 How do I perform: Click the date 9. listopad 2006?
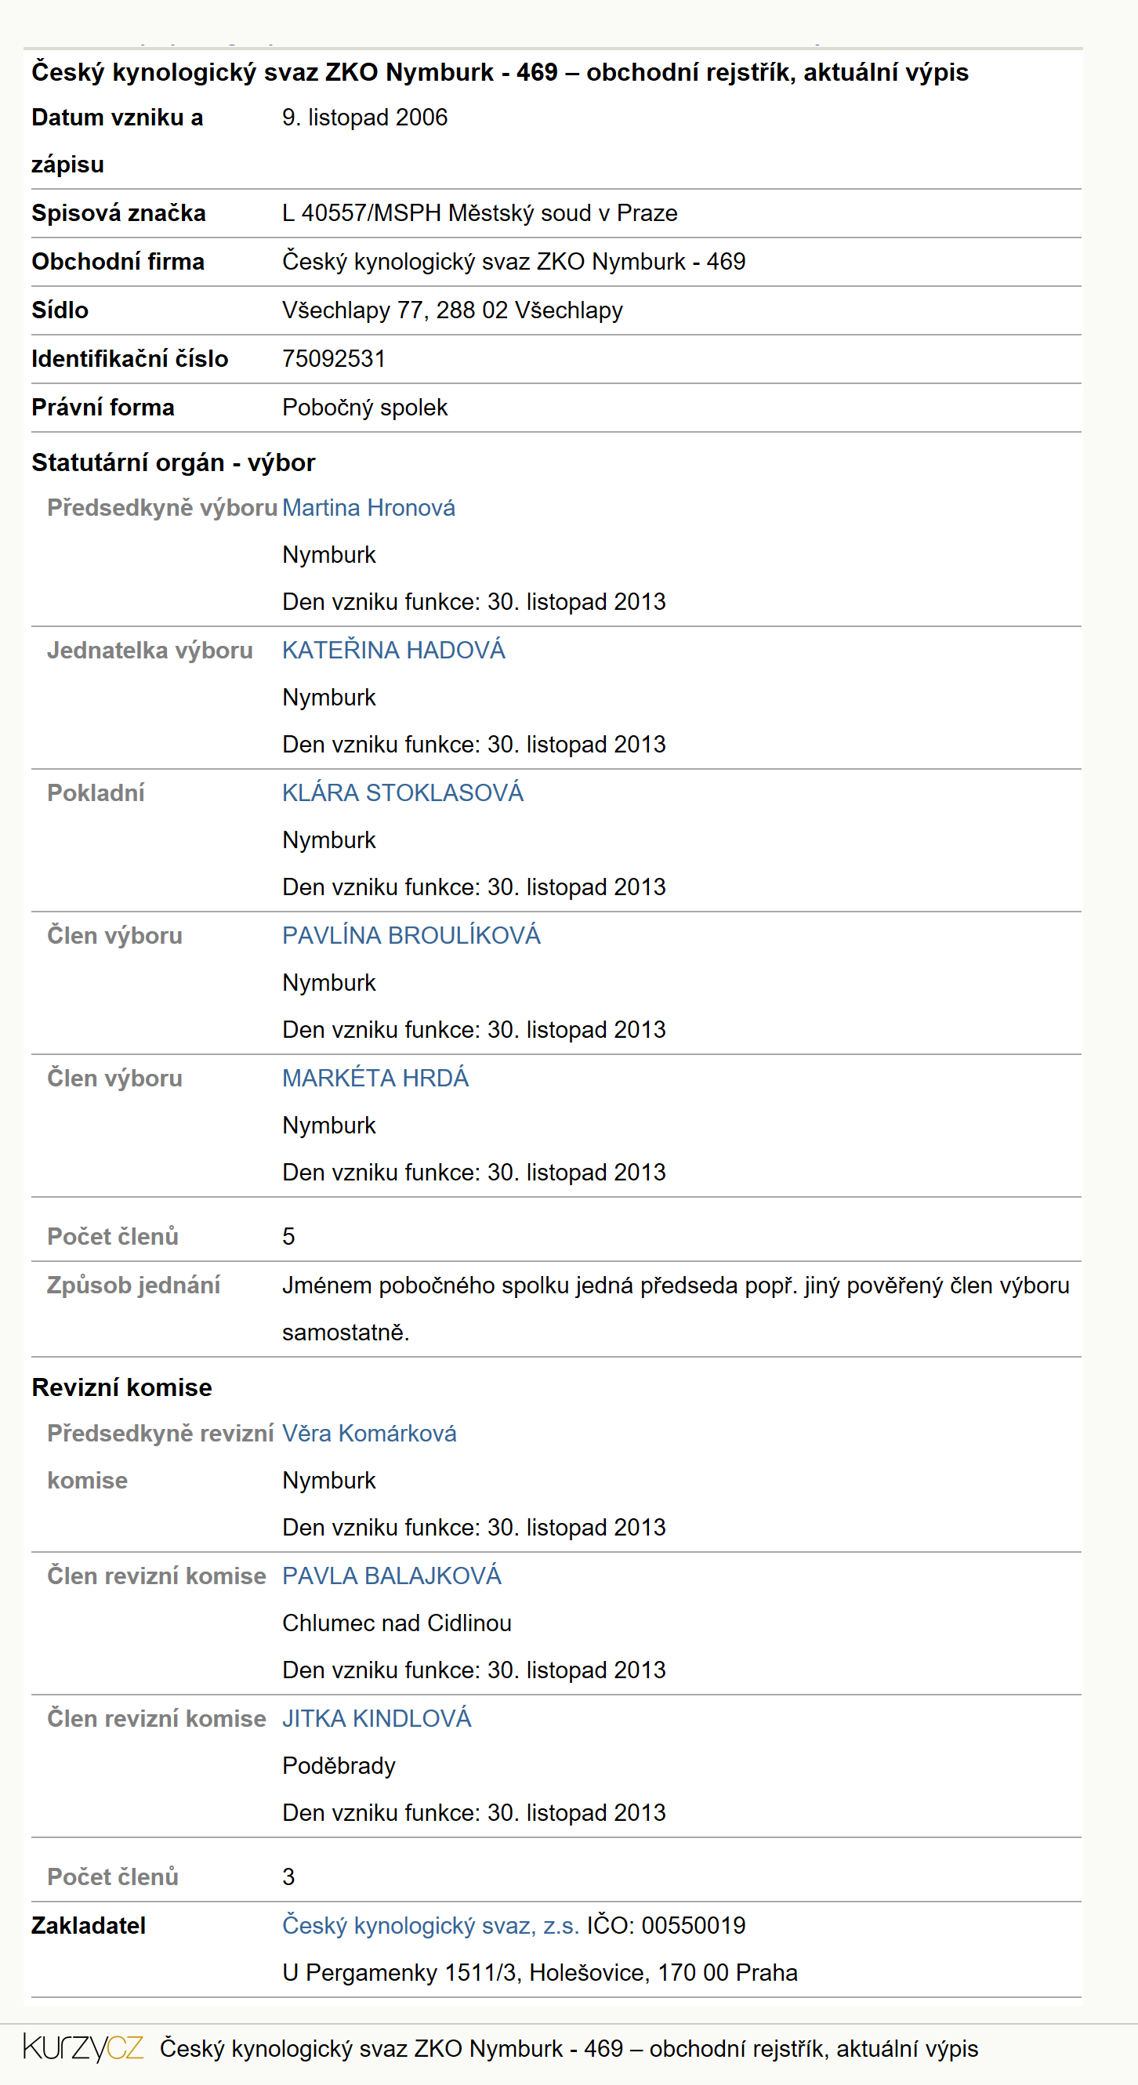364,118
